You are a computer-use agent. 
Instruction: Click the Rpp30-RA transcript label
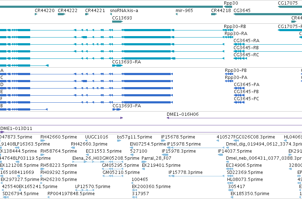coord(236,34)
